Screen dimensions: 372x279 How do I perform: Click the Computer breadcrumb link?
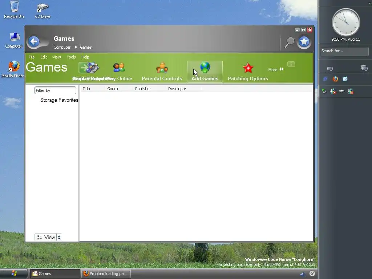point(62,47)
